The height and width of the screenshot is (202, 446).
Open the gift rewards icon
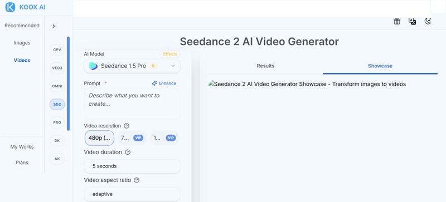point(397,21)
